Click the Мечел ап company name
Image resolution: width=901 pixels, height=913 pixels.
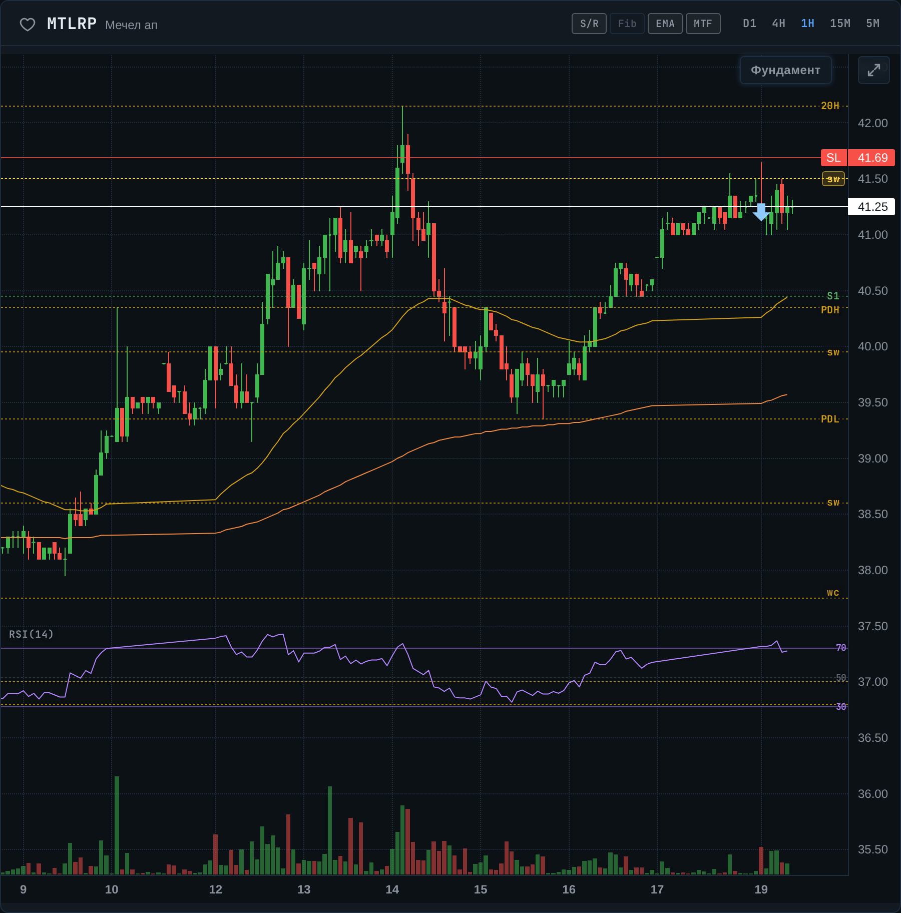click(x=131, y=25)
